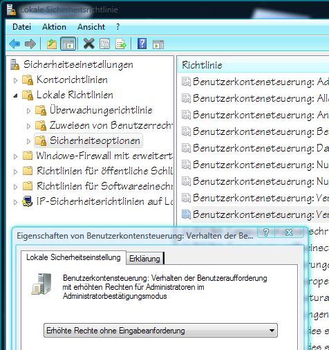Click the Lokale Richtlinien folder icon
The width and height of the screenshot is (329, 350).
point(28,95)
